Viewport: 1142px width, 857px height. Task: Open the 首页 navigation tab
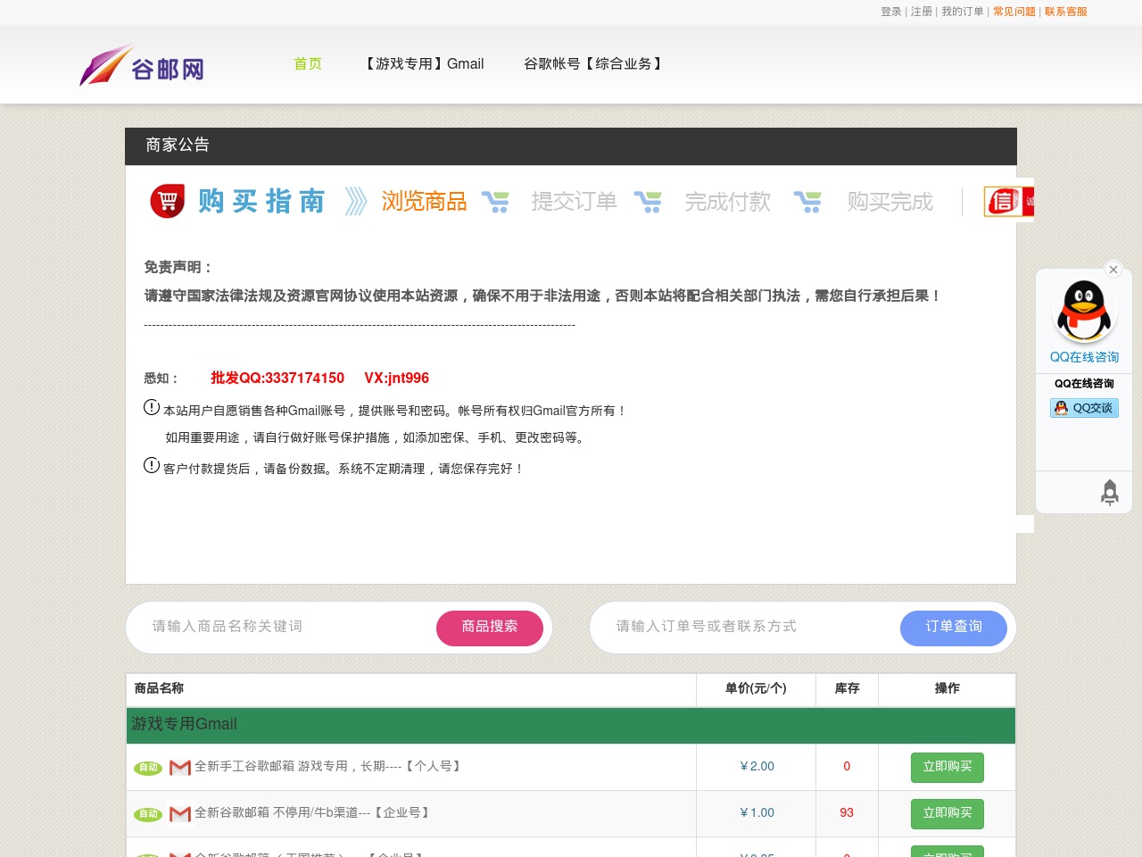pyautogui.click(x=308, y=63)
